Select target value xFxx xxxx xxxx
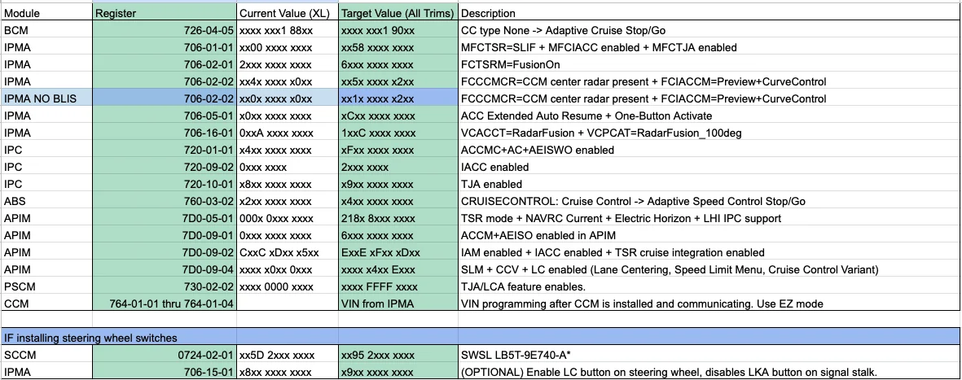Screen dimensions: 962x380 click(398, 151)
